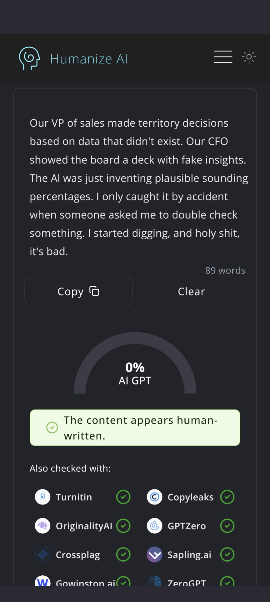This screenshot has height=602, width=270.
Task: Click the green checkmark beside Turnitin
Action: (x=123, y=497)
